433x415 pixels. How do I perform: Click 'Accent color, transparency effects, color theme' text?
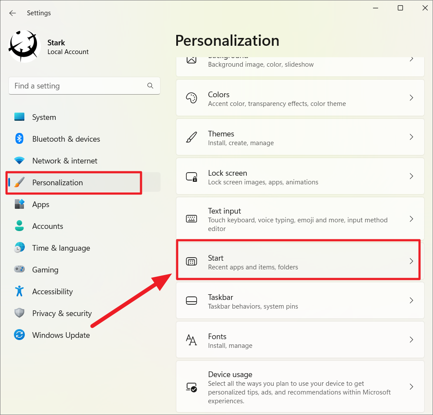point(277,104)
